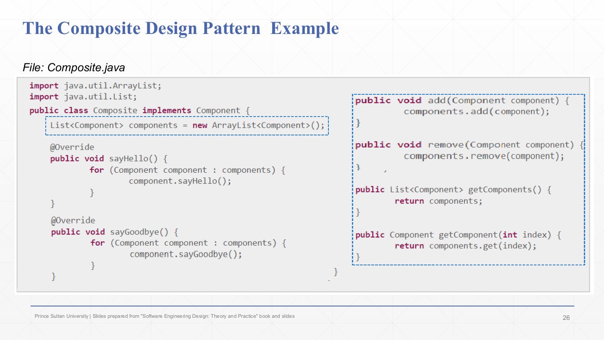Click the Prince Sultan University footer text
604x340 pixels.
[x=164, y=316]
